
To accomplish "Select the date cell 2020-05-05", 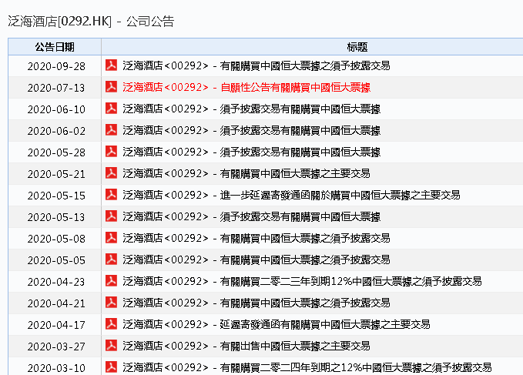I will [x=56, y=260].
